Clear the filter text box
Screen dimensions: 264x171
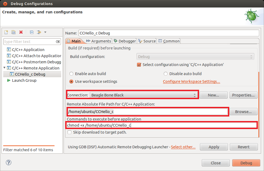point(58,42)
